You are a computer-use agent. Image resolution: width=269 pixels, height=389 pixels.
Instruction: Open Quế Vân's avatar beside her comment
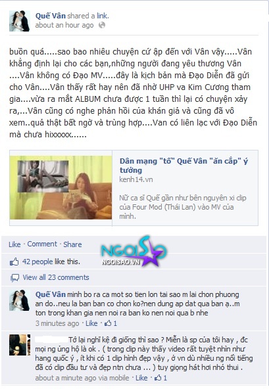pyautogui.click(x=20, y=300)
